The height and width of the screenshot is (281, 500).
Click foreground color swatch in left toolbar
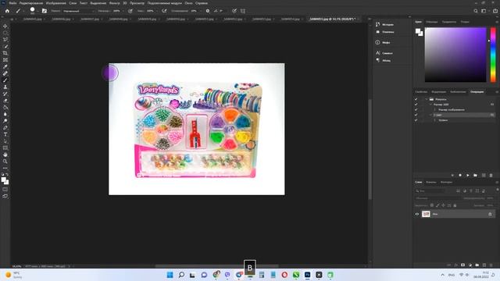pyautogui.click(x=3, y=180)
